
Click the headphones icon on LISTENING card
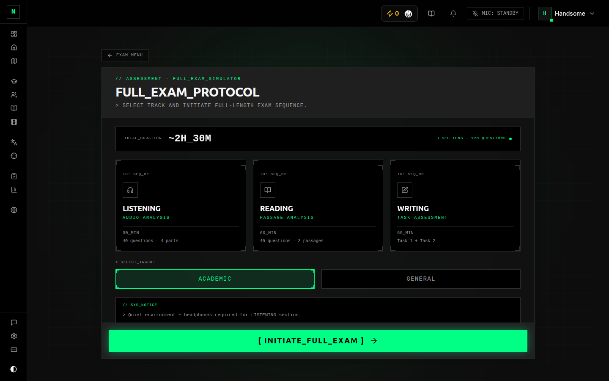click(130, 190)
